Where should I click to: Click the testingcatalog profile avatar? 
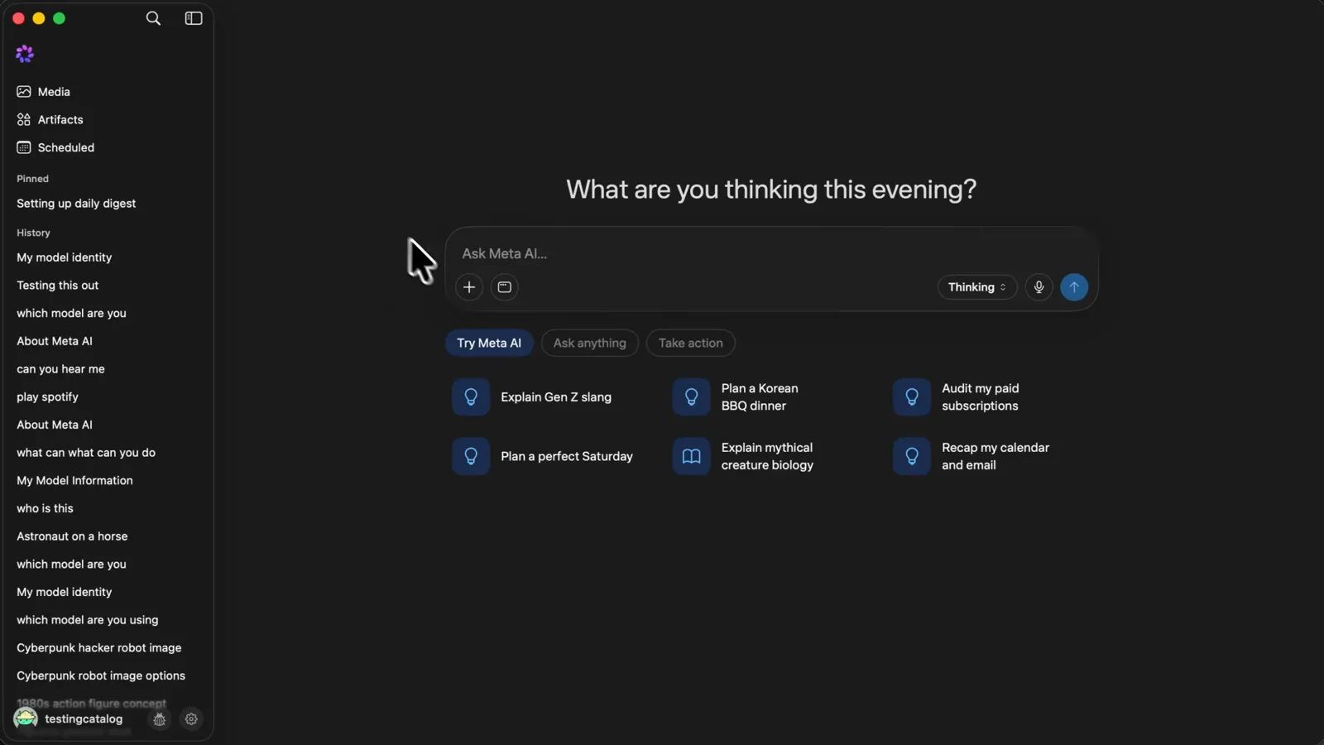pos(26,719)
